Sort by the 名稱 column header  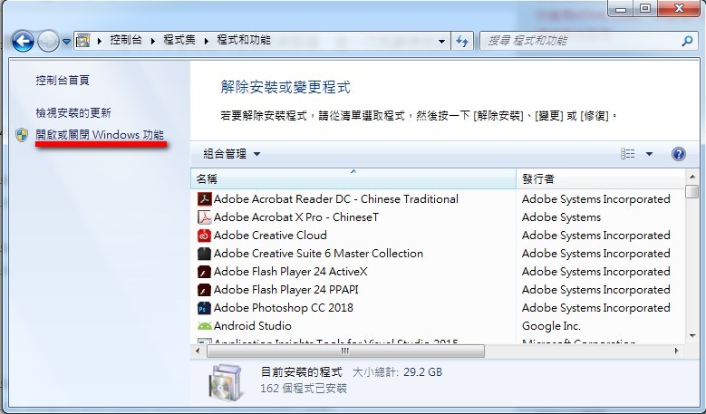353,179
